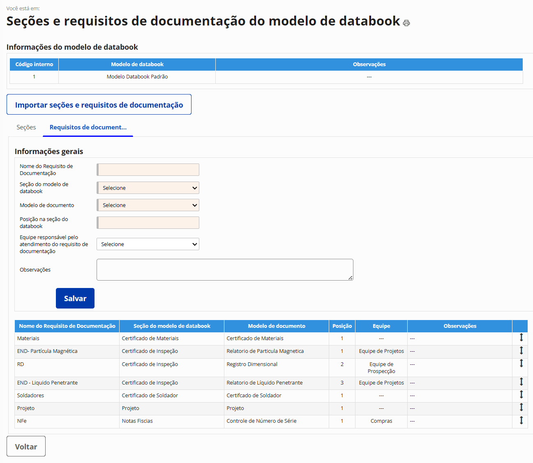Screen dimensions: 533x463
Task: Click reorder arrow icon for Materiais row
Action: [521, 338]
